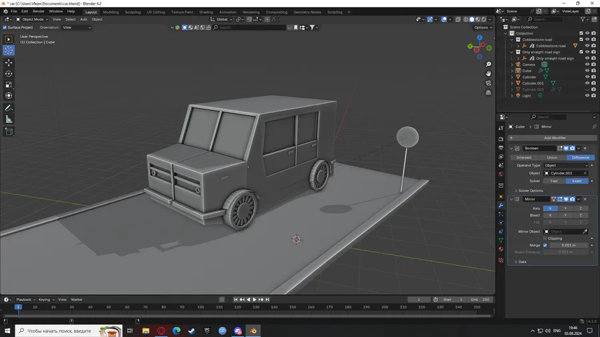Expand the Solver Options section

(528, 190)
